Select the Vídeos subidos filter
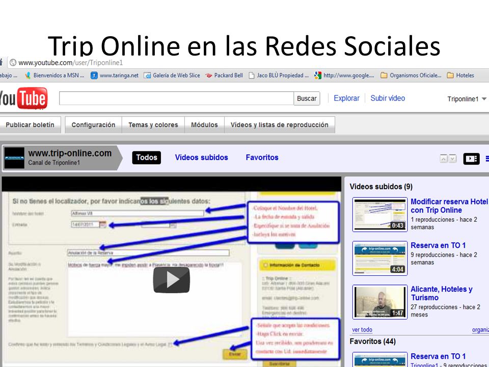Image resolution: width=489 pixels, height=367 pixels. tap(202, 158)
